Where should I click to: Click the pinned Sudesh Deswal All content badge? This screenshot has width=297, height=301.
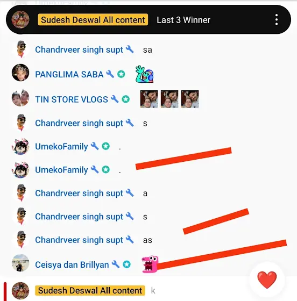(93, 19)
